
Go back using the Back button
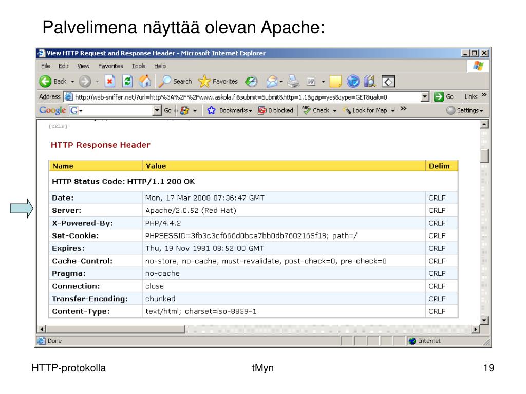tap(53, 82)
